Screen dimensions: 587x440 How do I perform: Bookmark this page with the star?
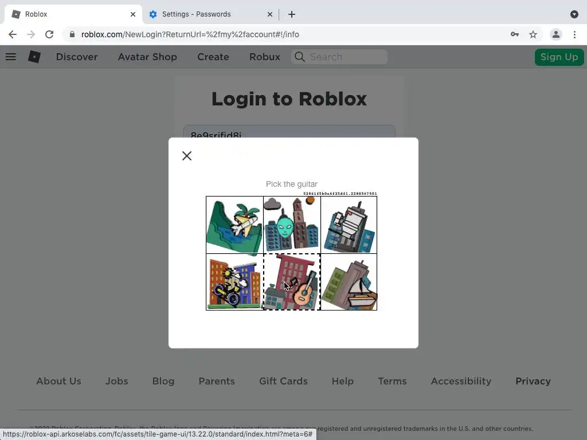coord(533,34)
